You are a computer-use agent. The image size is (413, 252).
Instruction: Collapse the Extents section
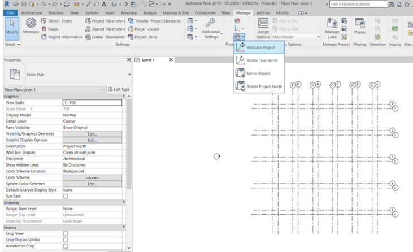[124, 227]
